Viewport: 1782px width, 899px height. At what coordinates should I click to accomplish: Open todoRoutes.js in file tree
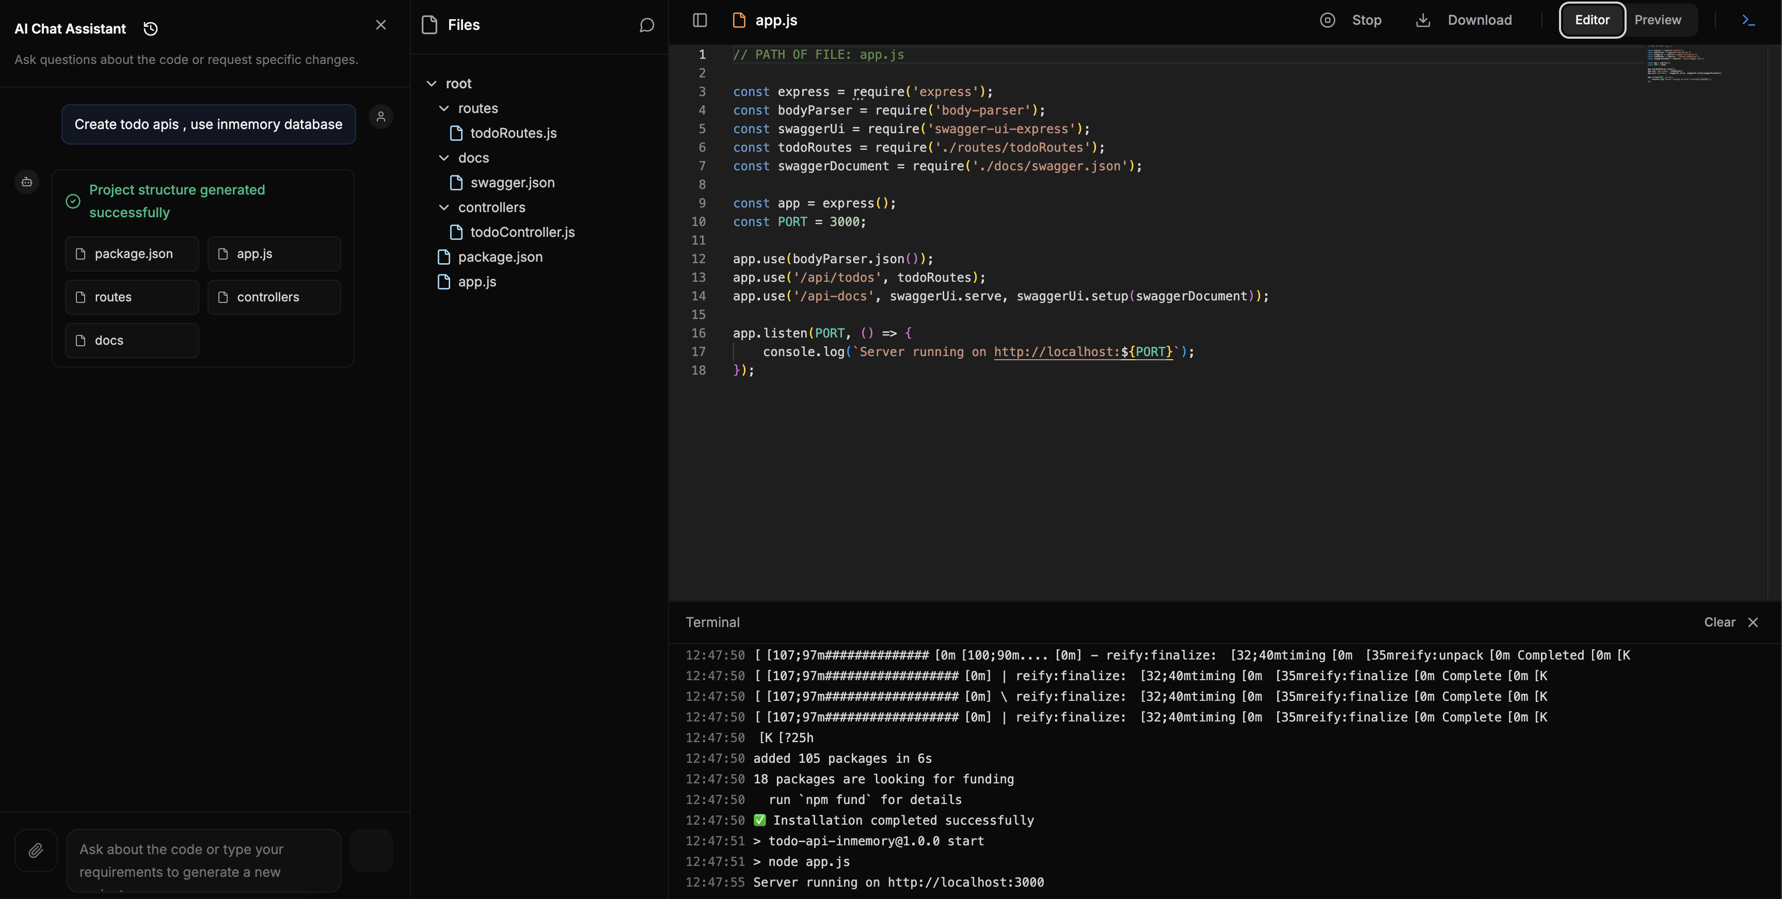pos(513,134)
